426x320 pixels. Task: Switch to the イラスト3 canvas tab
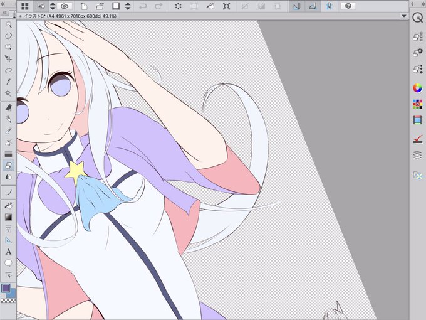click(x=68, y=16)
